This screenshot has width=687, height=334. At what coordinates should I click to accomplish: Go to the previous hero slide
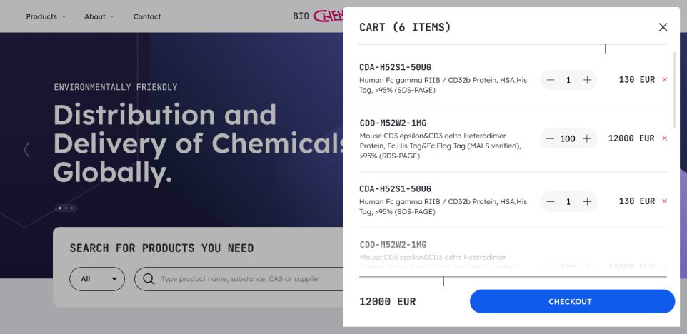[x=27, y=149]
